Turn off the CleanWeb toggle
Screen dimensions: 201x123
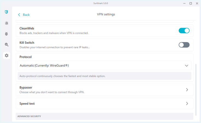184,31
